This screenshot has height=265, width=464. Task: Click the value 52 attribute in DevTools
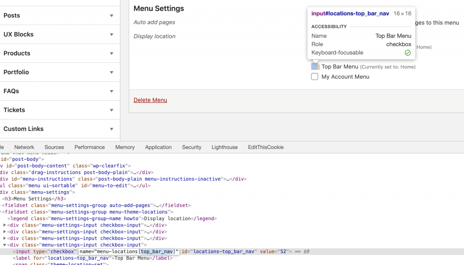(x=274, y=251)
